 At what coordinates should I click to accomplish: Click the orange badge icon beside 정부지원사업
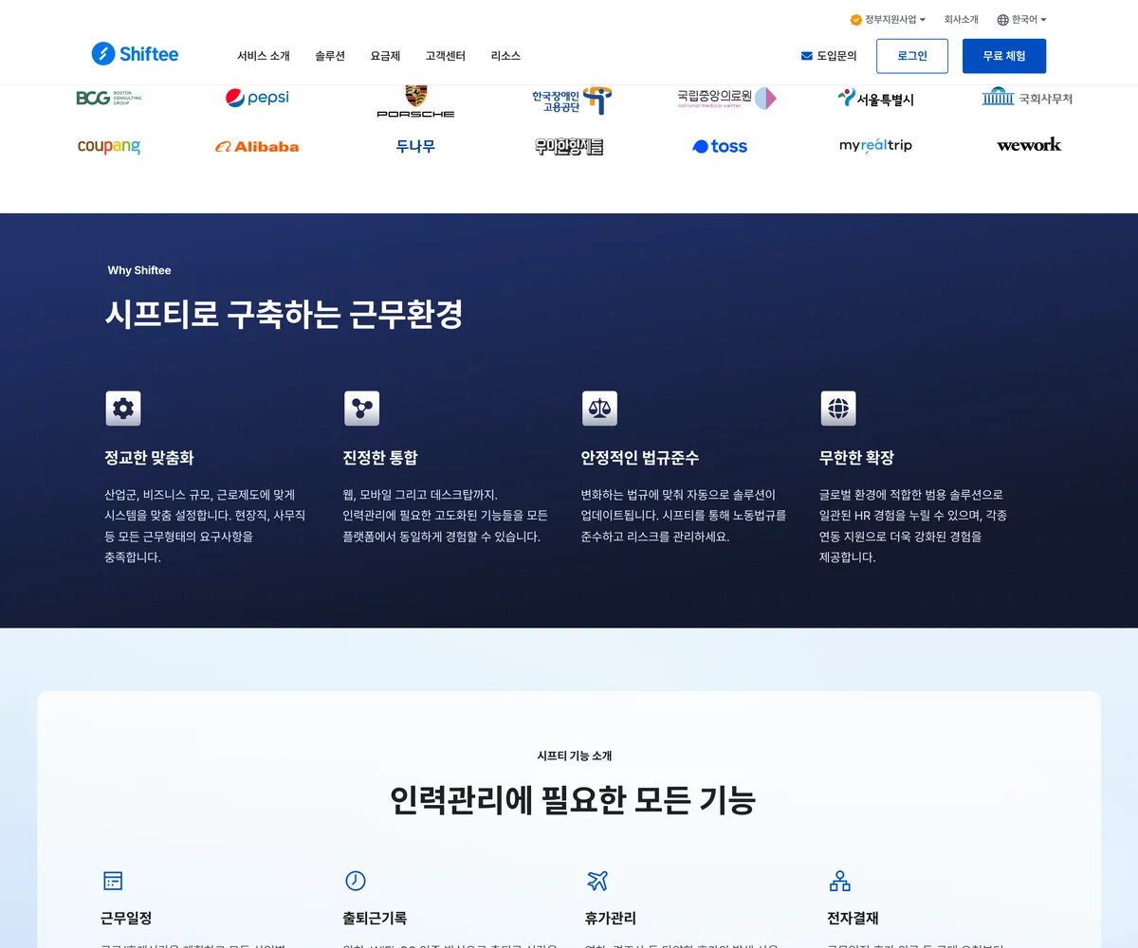click(855, 19)
